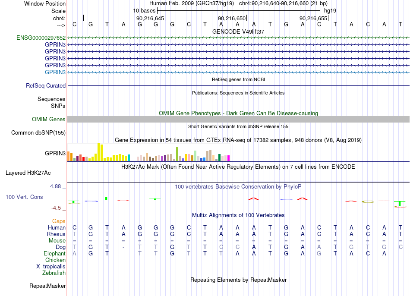410x296 pixels.
Task: Click the red A conservation logo near center
Action: point(253,199)
